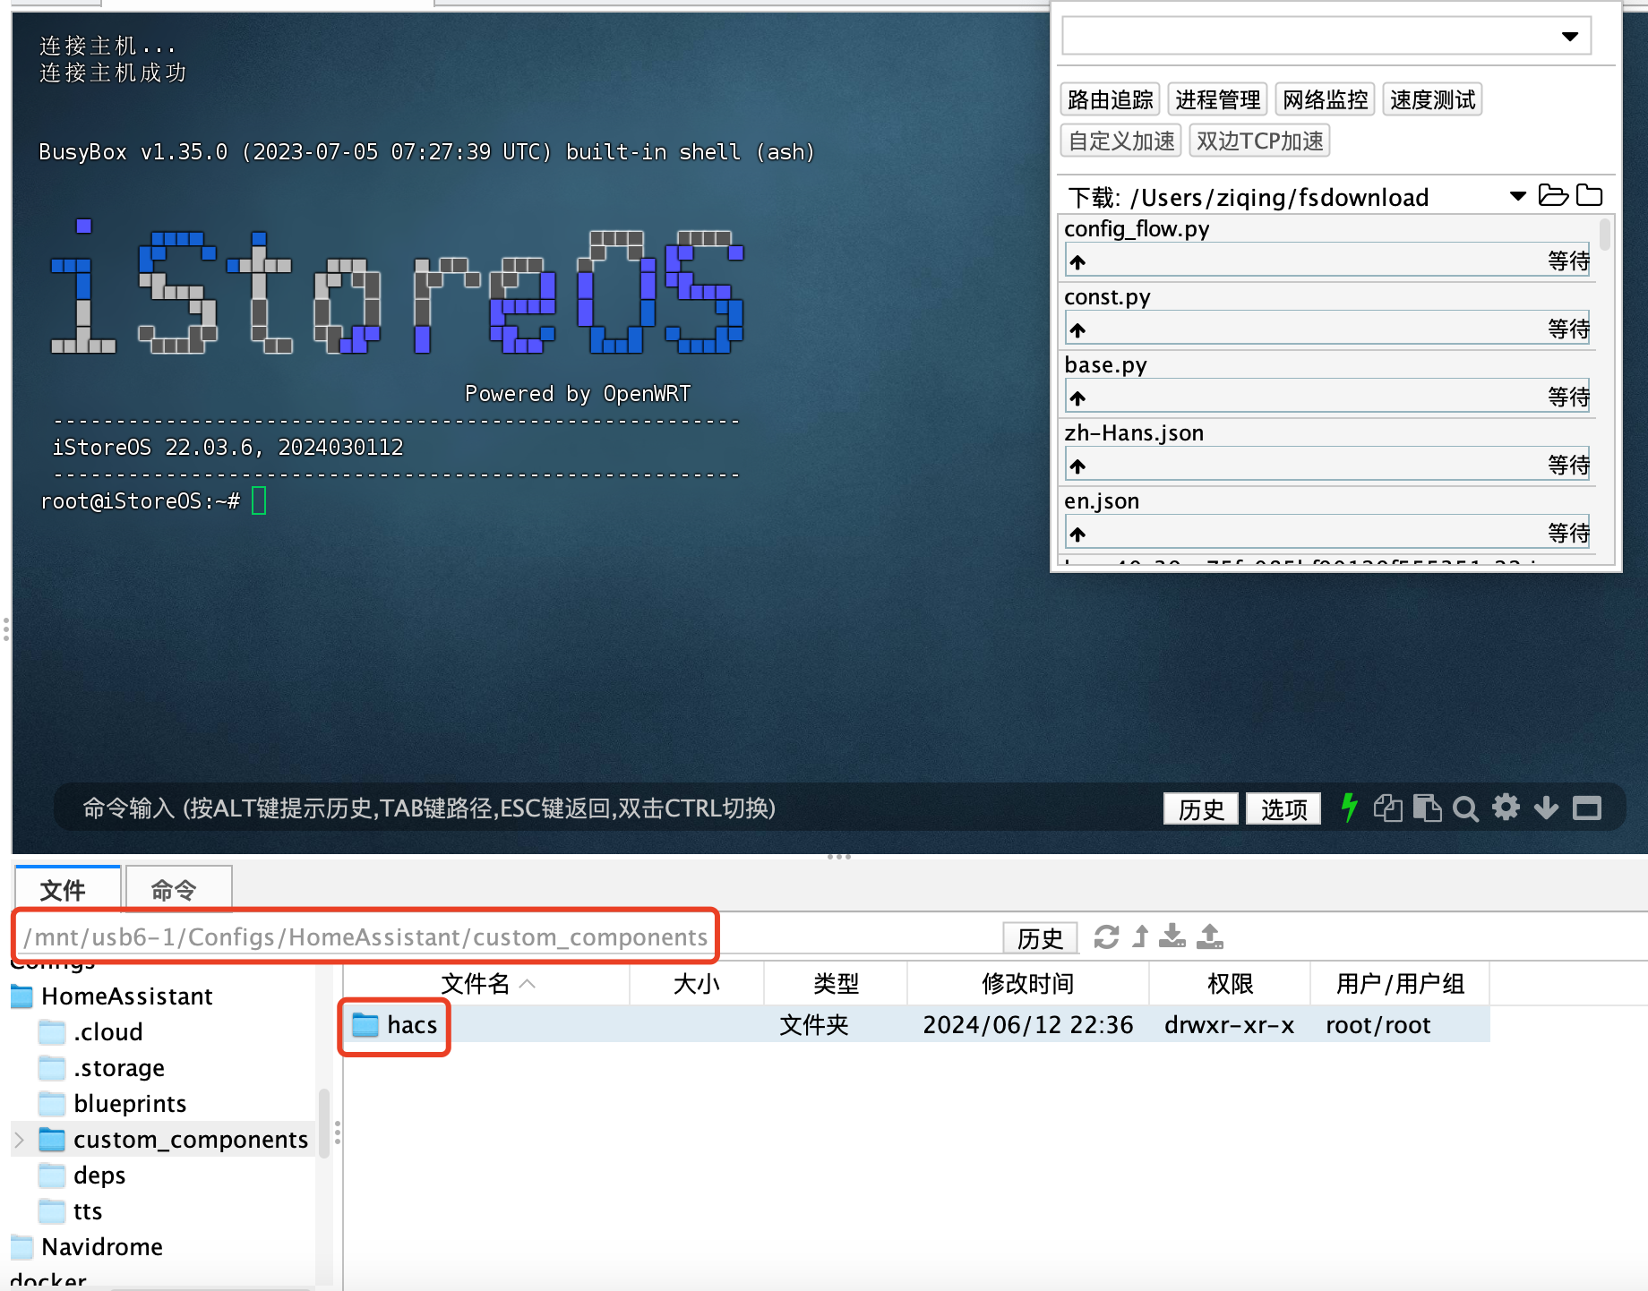
Task: Click upload arrow for zh-Hans.json transfer
Action: click(1077, 466)
